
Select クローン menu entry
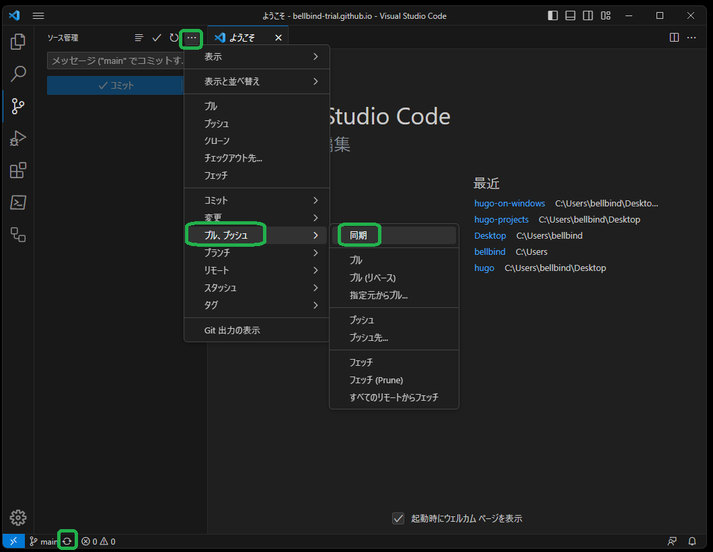(x=256, y=141)
